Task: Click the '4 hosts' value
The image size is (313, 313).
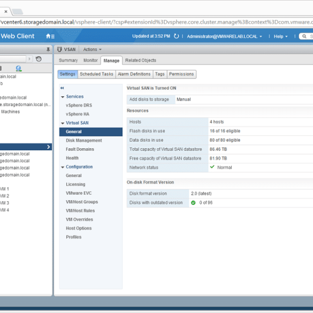Action: 217,122
